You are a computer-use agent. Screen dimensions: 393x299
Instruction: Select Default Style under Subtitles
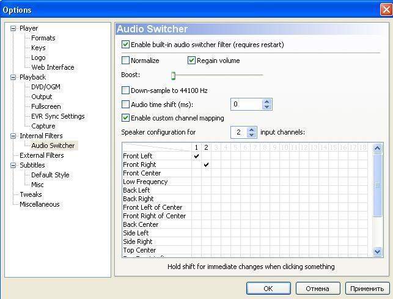(50, 175)
